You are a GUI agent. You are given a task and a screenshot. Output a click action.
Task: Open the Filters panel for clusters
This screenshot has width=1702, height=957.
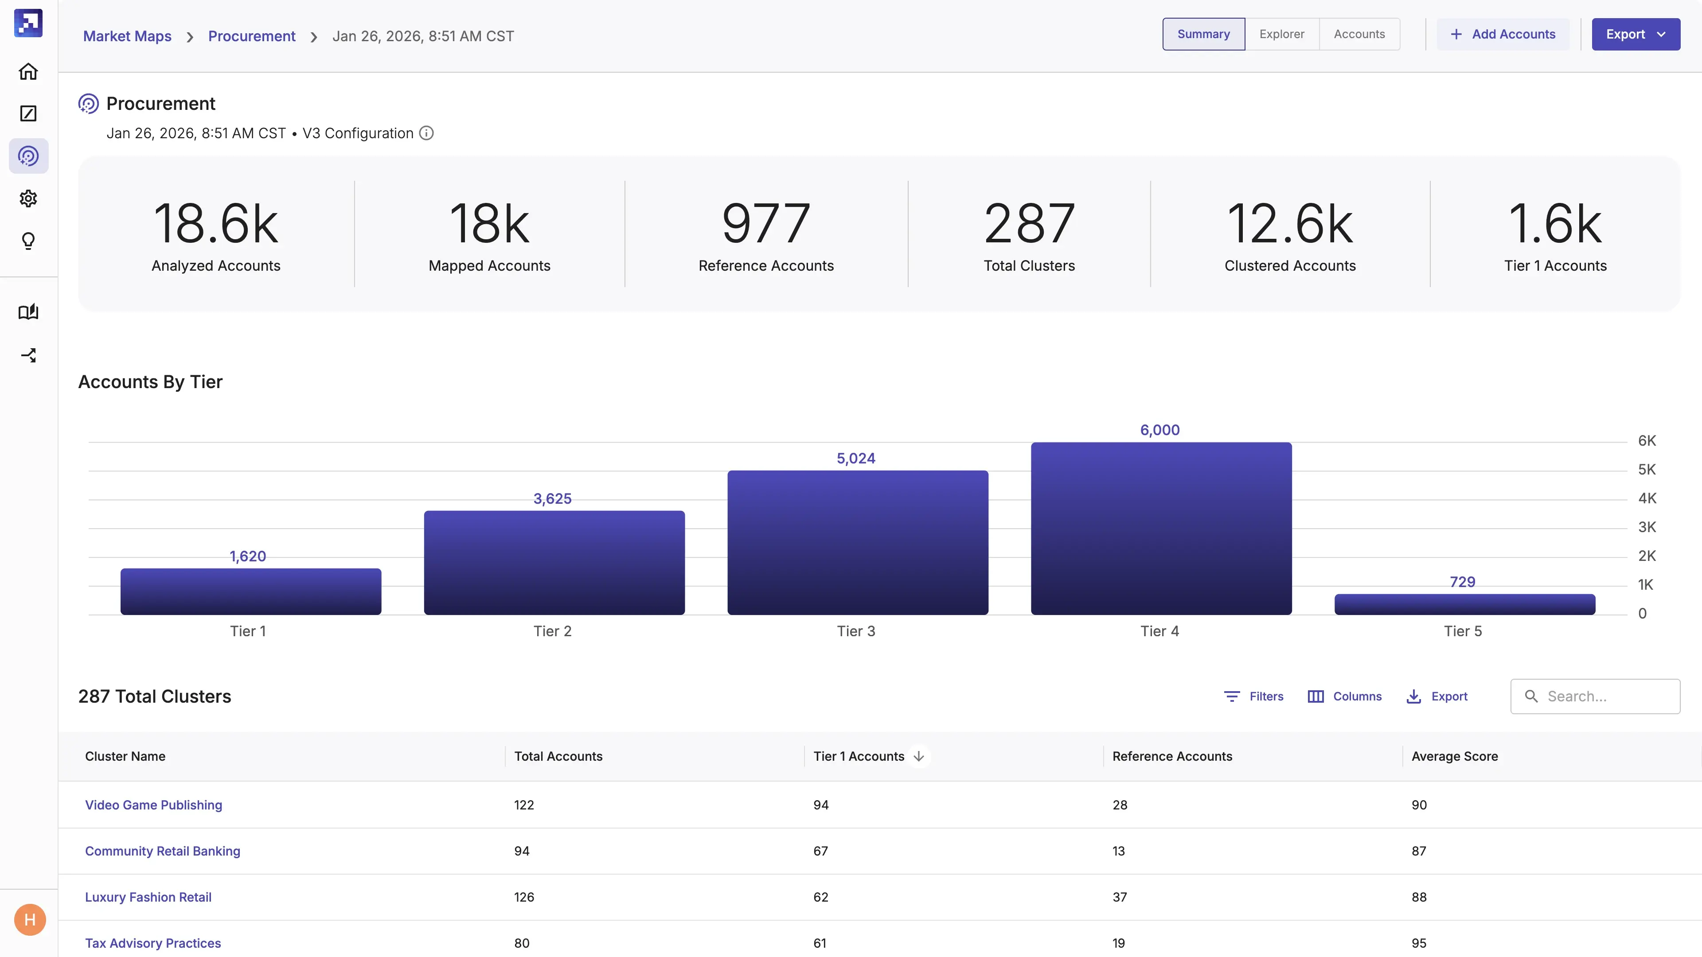[x=1253, y=696]
